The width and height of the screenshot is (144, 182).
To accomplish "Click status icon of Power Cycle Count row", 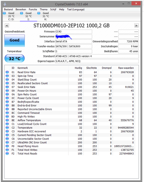I will [7, 98].
